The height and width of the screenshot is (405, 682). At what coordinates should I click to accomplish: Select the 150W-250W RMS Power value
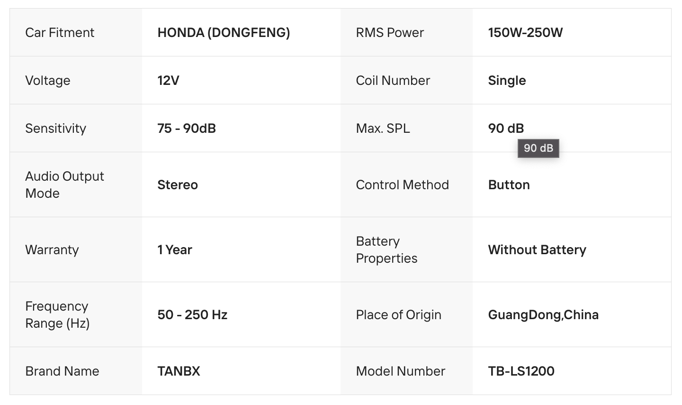pos(525,33)
